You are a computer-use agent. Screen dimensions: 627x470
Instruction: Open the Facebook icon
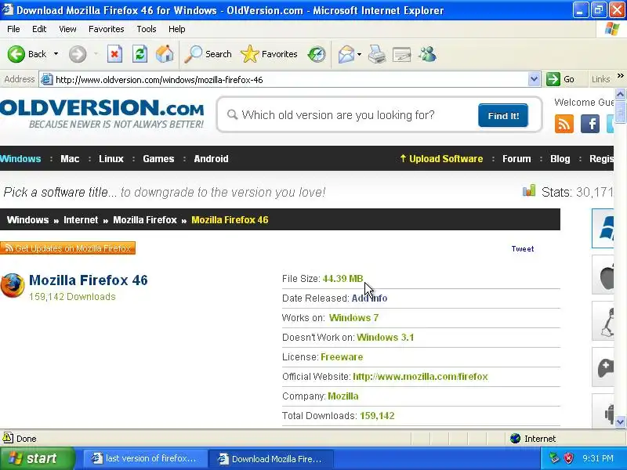(590, 124)
